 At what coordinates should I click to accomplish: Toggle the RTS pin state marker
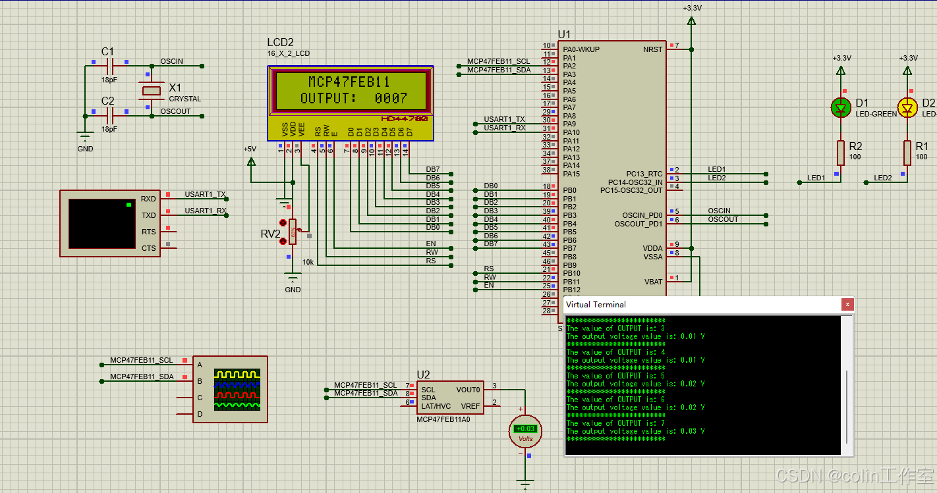click(x=168, y=229)
